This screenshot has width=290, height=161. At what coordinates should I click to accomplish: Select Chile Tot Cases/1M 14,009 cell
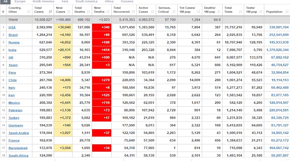190,80
